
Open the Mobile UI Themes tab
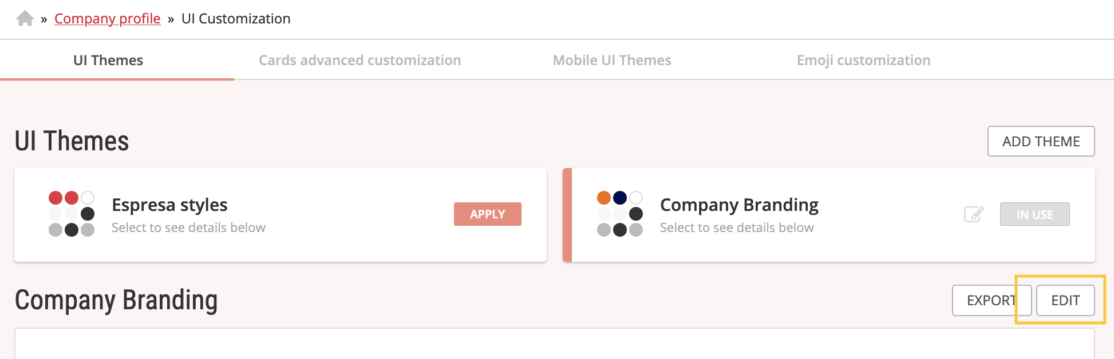[612, 60]
